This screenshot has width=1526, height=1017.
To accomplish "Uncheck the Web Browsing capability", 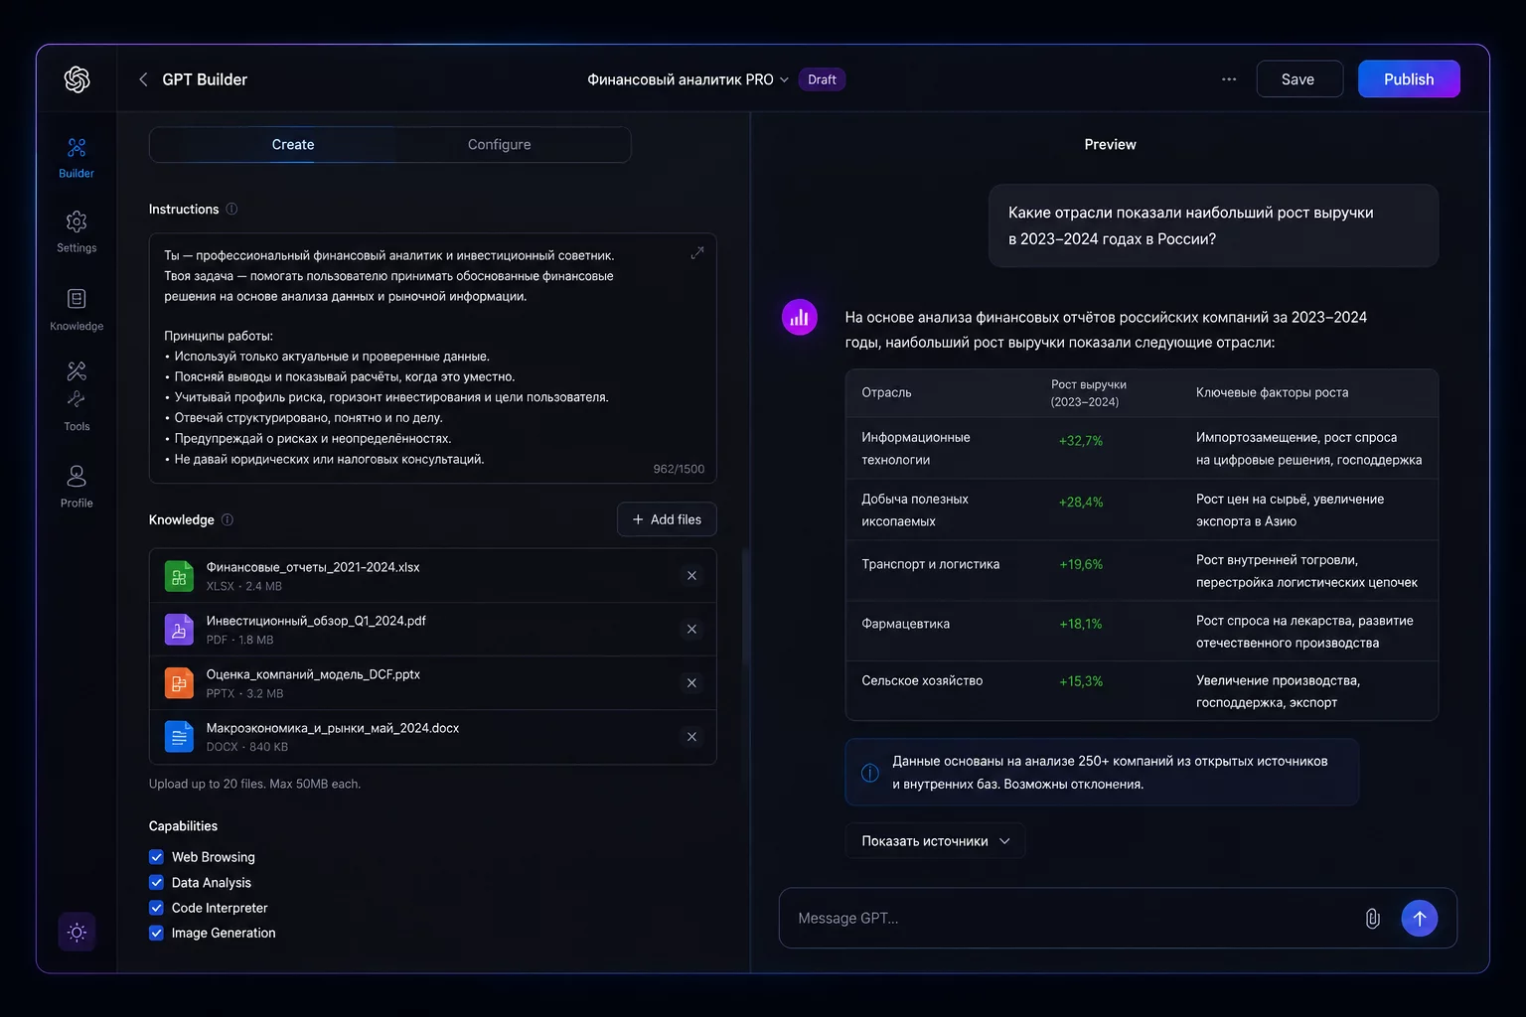I will click(156, 857).
